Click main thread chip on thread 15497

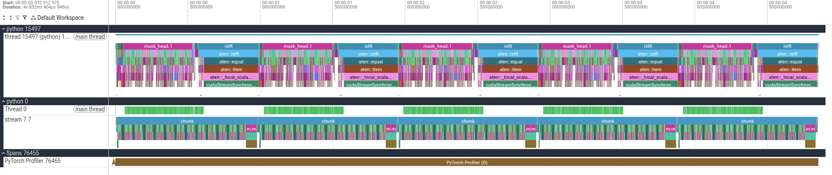pyautogui.click(x=90, y=37)
